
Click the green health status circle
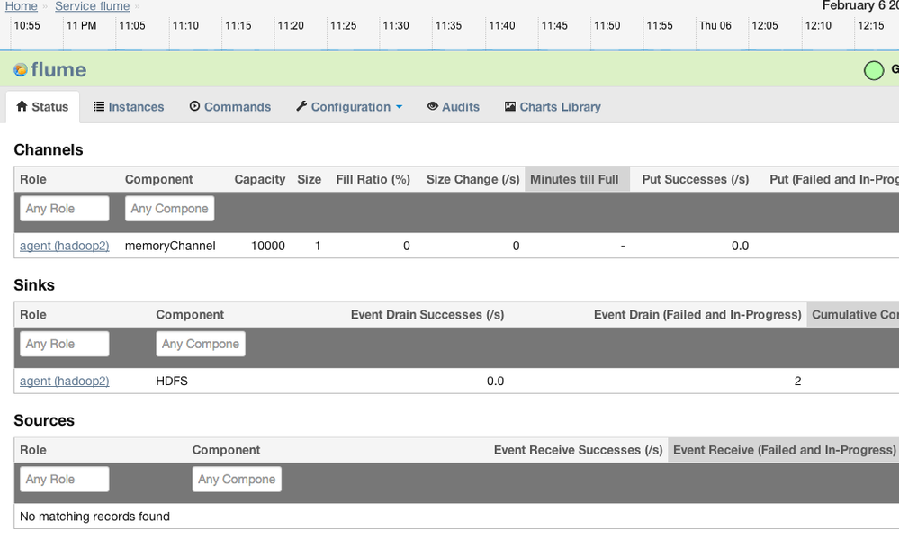(873, 70)
